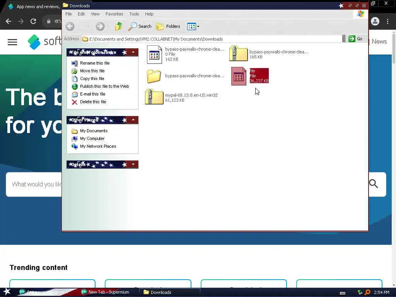Click the website search input field
The image size is (396, 297).
34,184
